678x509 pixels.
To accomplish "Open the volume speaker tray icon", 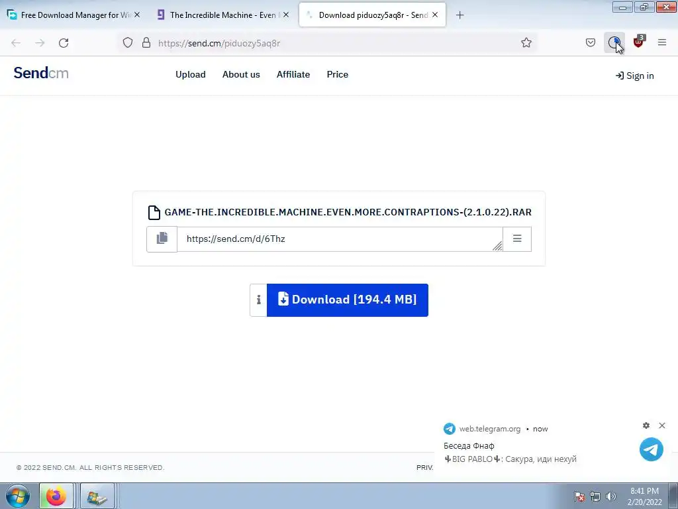I will tap(611, 496).
